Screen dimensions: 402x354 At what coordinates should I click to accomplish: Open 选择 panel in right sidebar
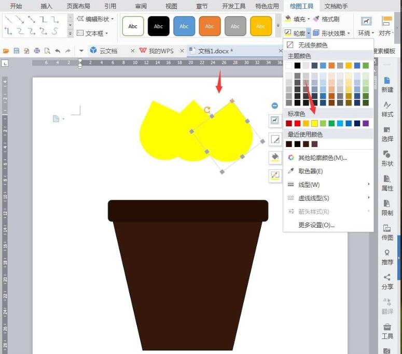coord(387,134)
